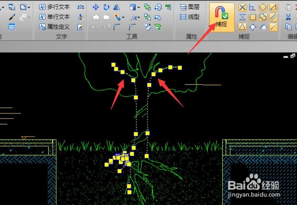Enable center point snap mode

(263, 7)
